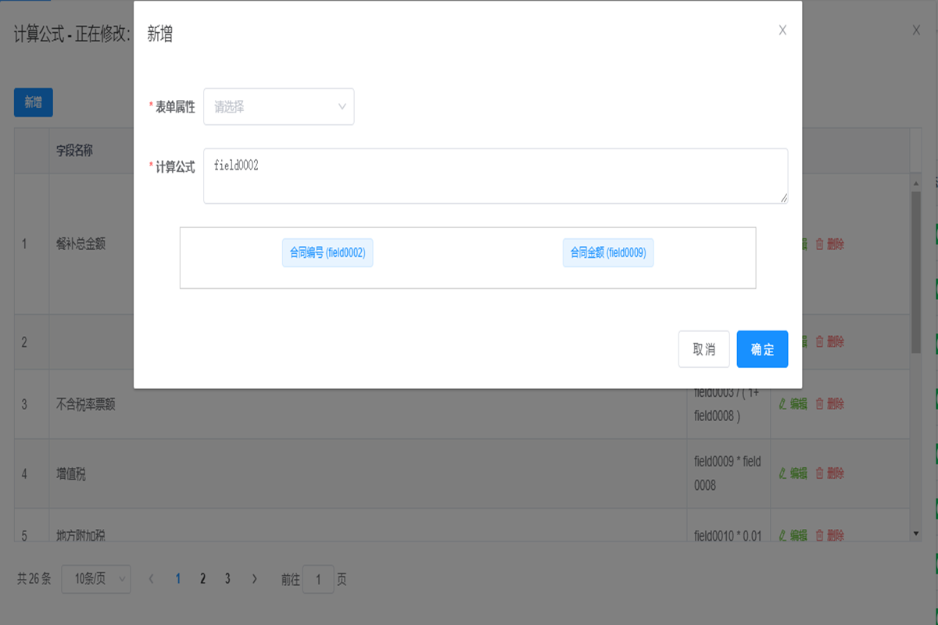Insert 合同金额 (field0009) tag

tap(607, 252)
